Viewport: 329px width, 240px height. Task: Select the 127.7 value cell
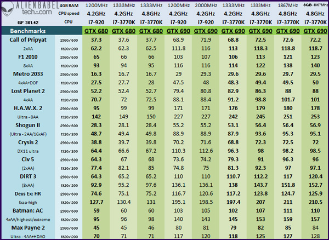coord(96,202)
